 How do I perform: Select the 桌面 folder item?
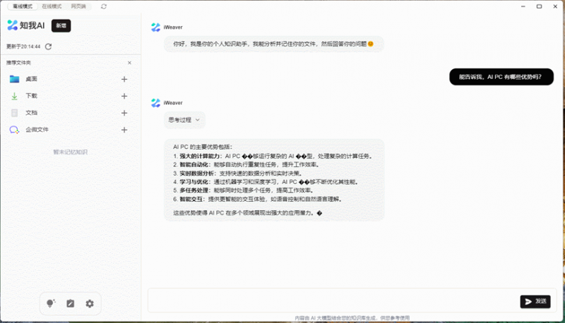pos(31,79)
